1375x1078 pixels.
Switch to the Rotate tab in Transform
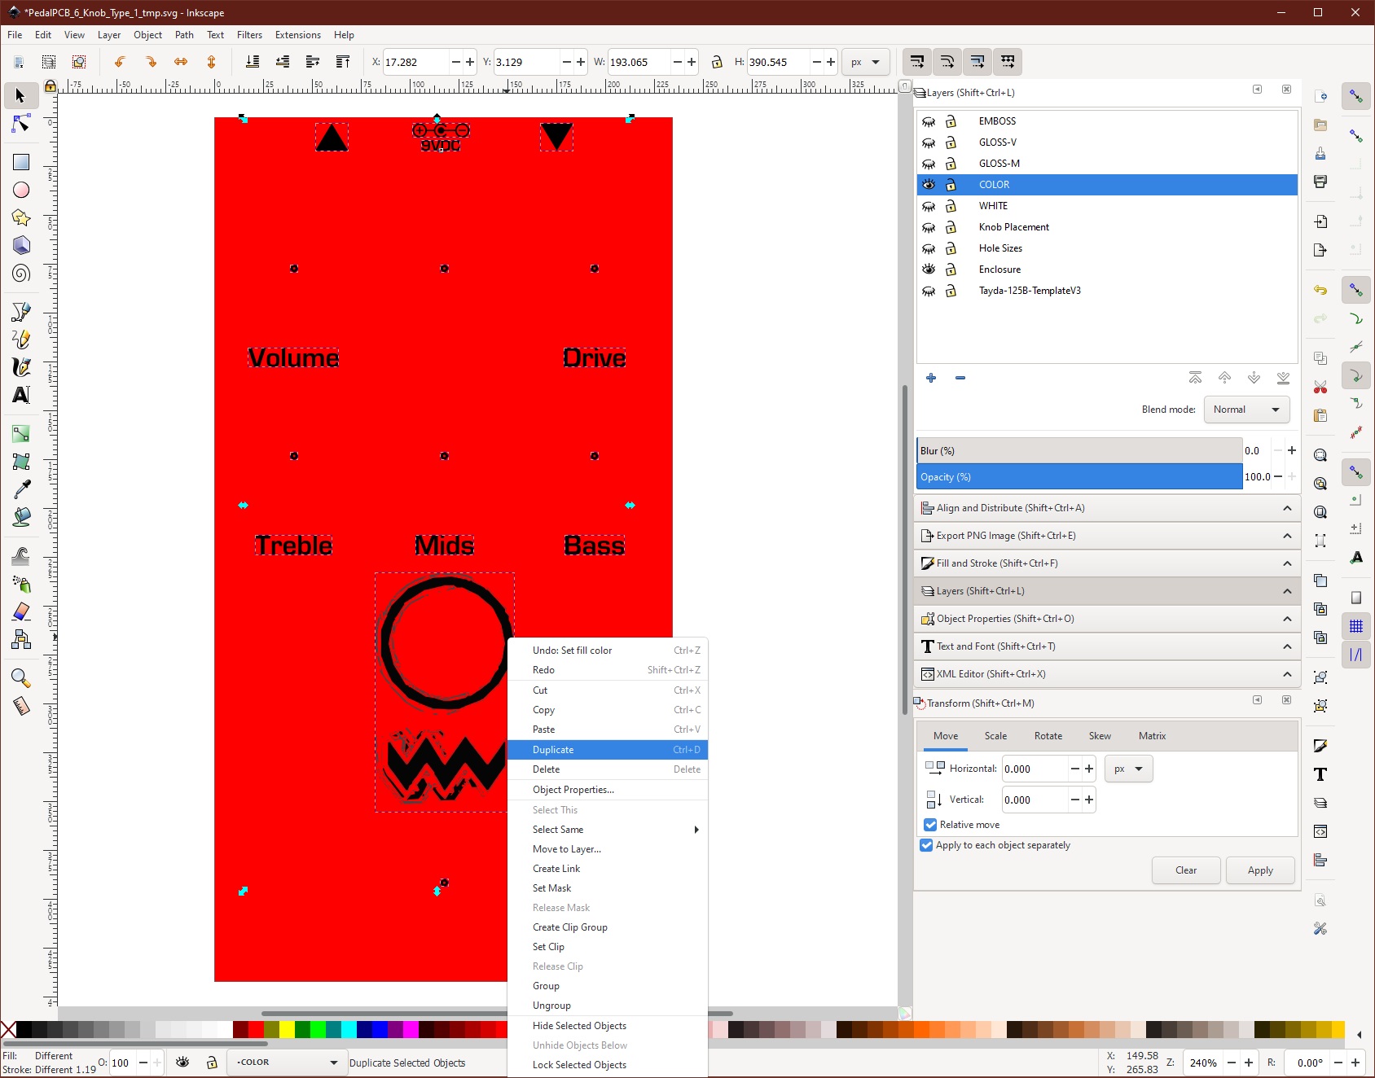click(1048, 736)
